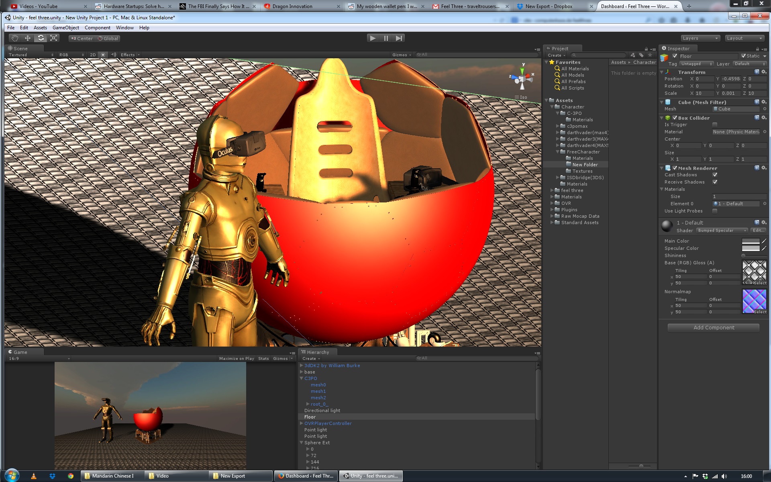
Task: Expand the feel three folder
Action: (552, 190)
